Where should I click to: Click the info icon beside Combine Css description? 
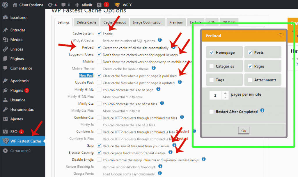point(182,117)
